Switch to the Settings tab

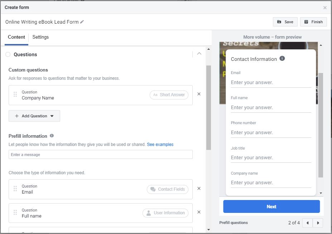40,37
